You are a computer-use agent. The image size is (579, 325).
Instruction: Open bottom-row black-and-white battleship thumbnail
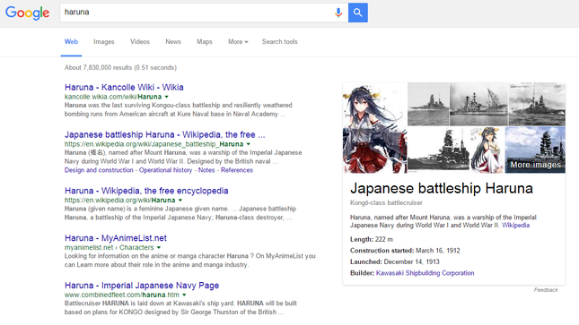tap(438, 150)
